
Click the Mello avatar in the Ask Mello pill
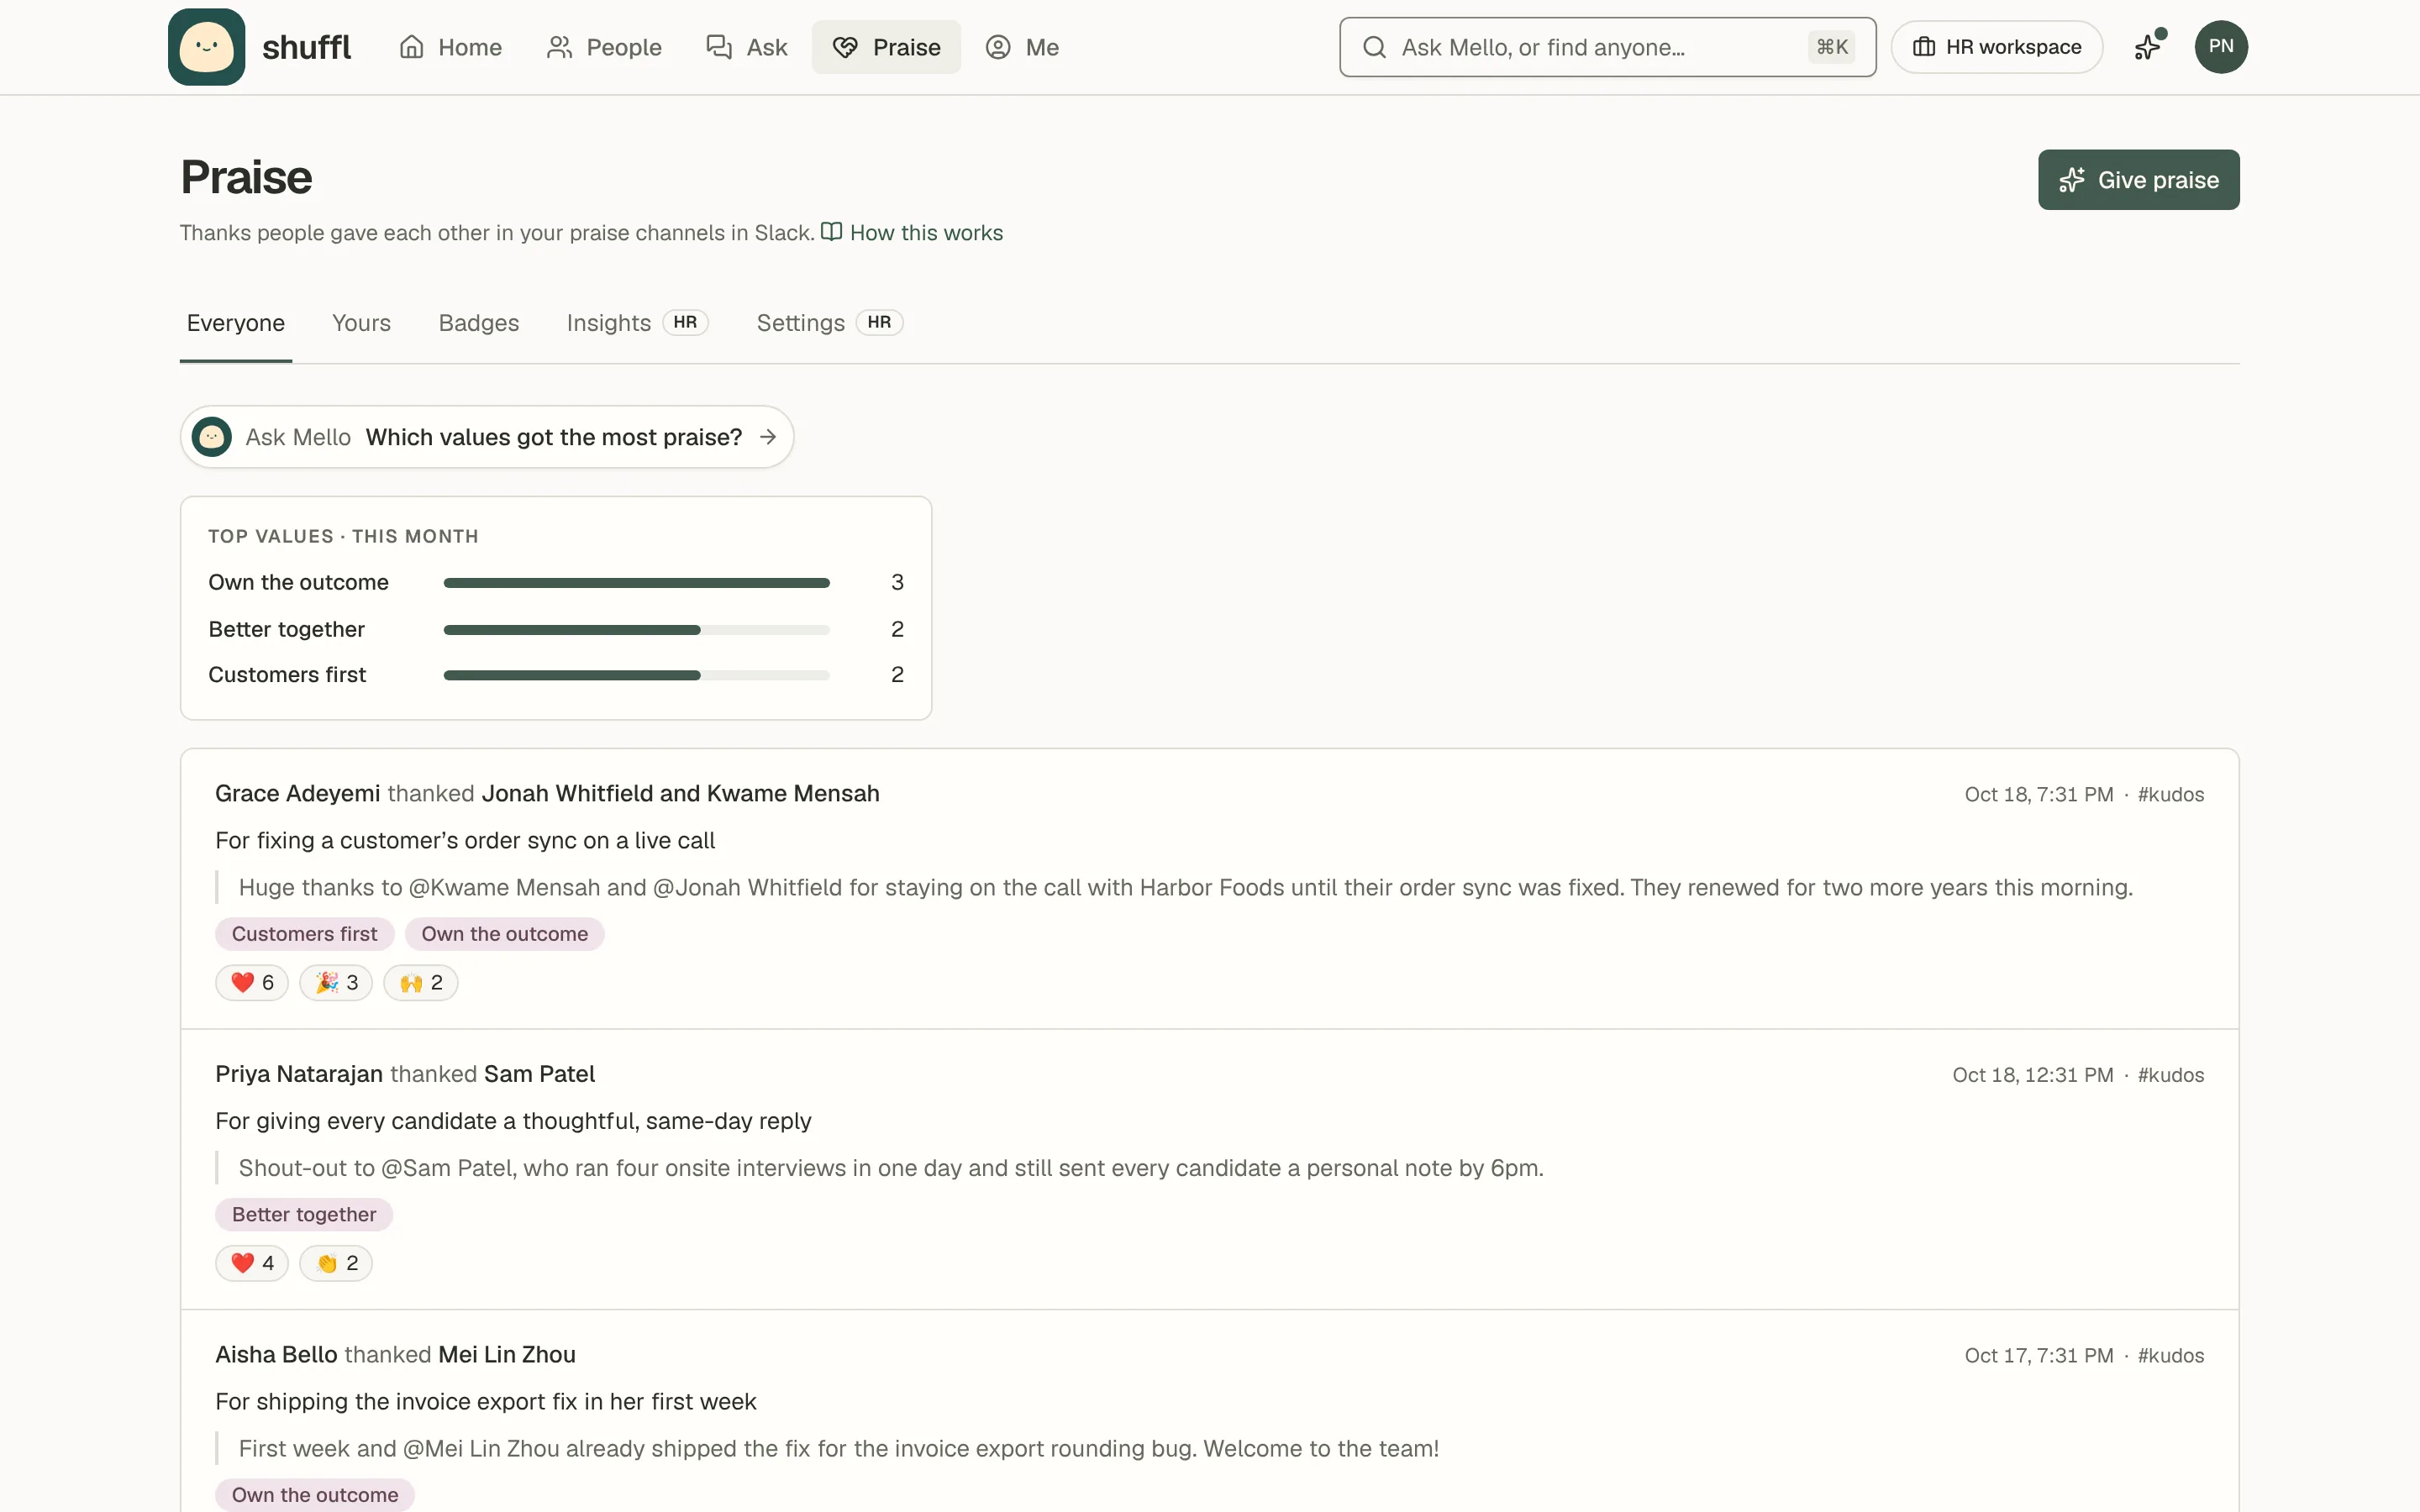[212, 437]
